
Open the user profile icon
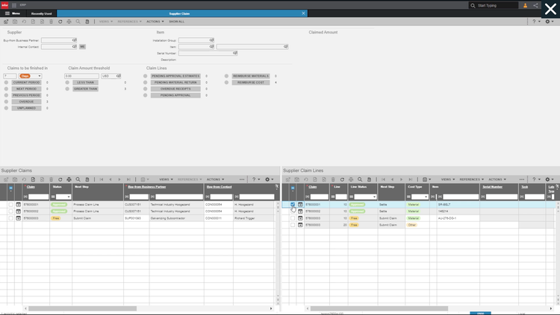[525, 5]
